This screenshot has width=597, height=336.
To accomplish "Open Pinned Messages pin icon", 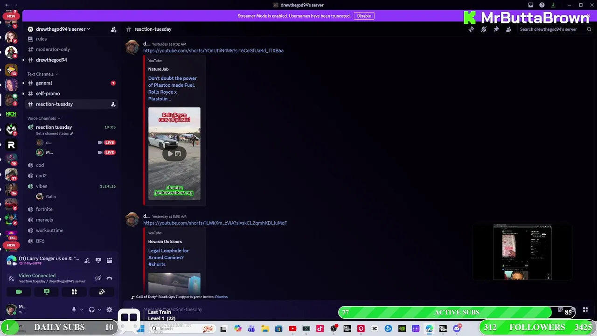I will (x=496, y=29).
